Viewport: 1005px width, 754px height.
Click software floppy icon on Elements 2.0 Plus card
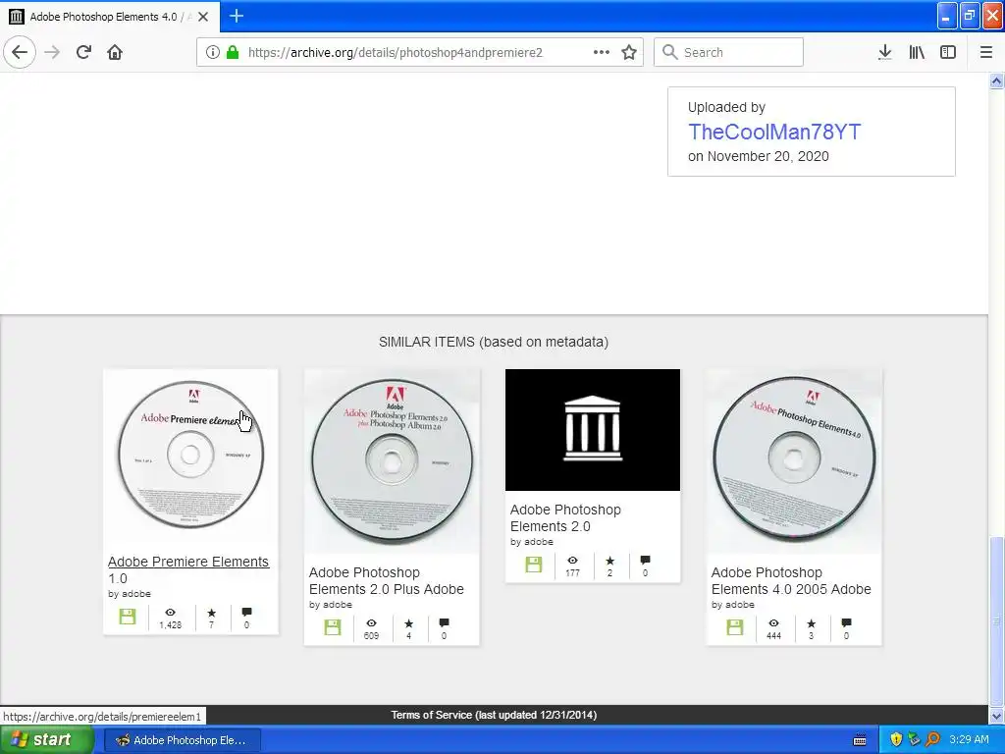332,627
